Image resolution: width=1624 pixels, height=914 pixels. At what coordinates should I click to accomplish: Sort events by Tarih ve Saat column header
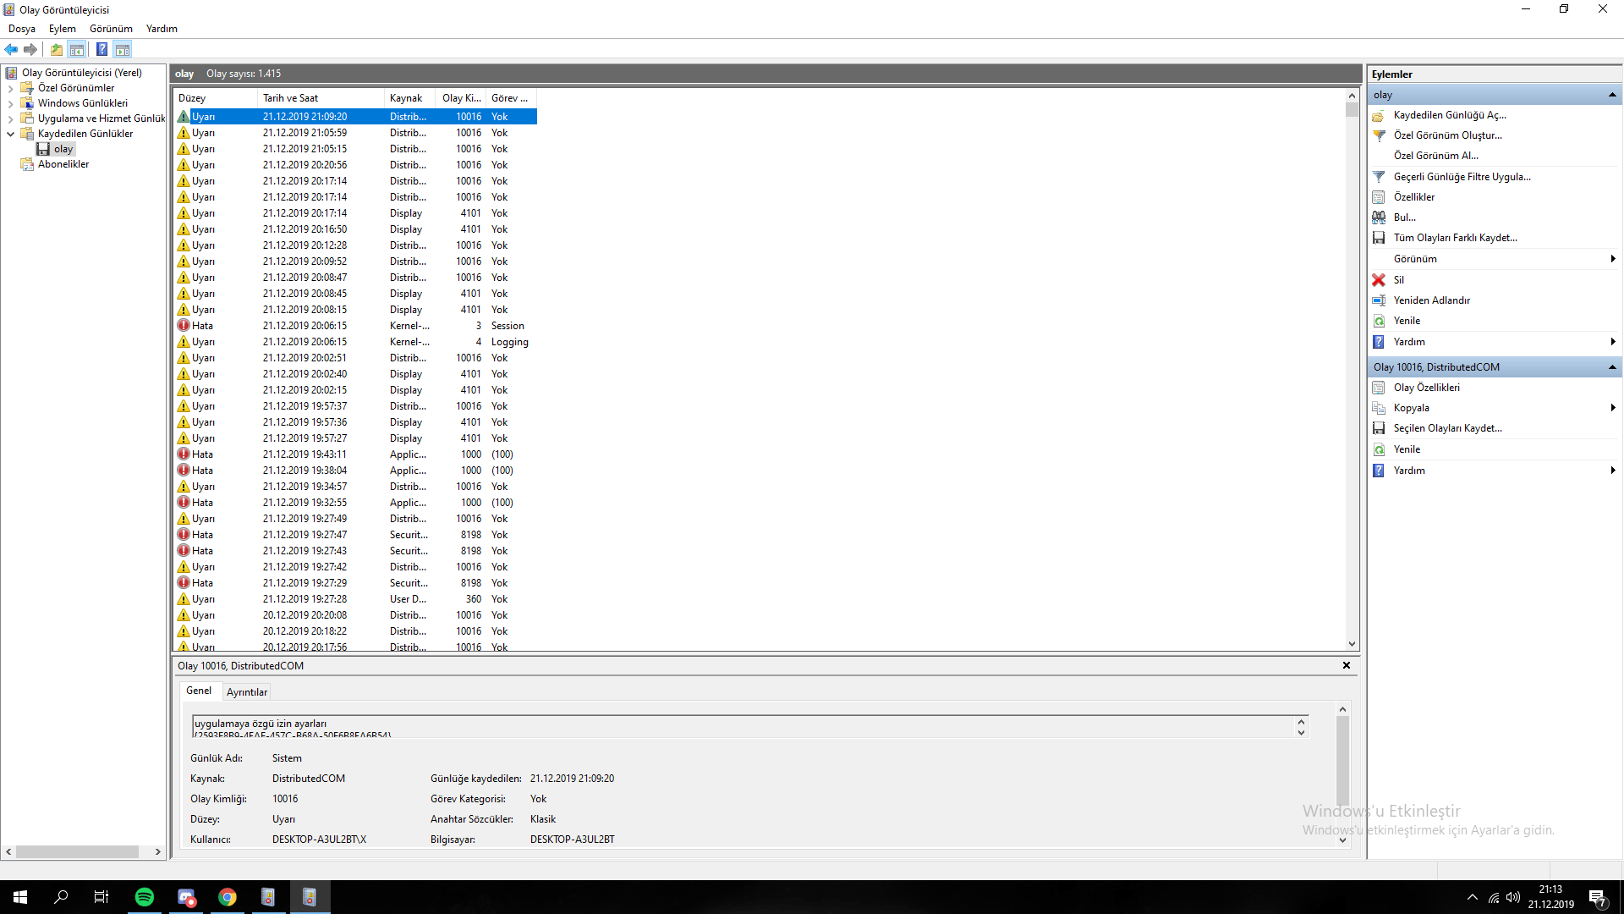coord(290,98)
